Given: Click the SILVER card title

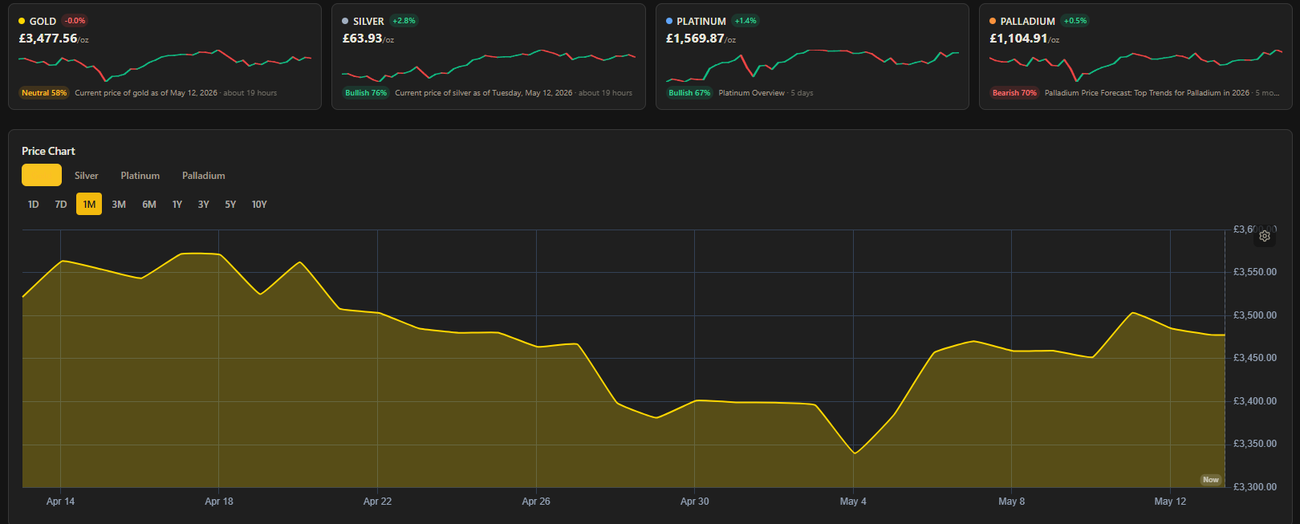Looking at the screenshot, I should click(x=368, y=22).
